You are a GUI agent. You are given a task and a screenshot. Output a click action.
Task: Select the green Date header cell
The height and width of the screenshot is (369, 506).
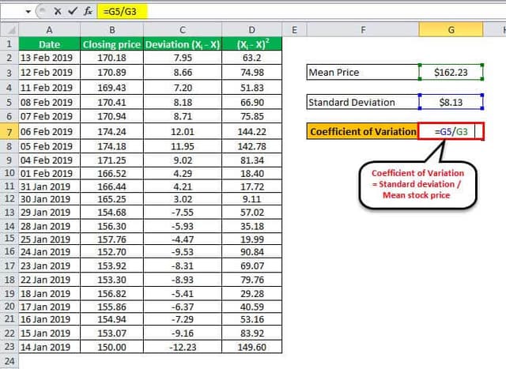[x=49, y=44]
